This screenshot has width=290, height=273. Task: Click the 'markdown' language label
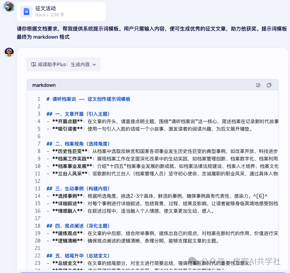pyautogui.click(x=44, y=85)
